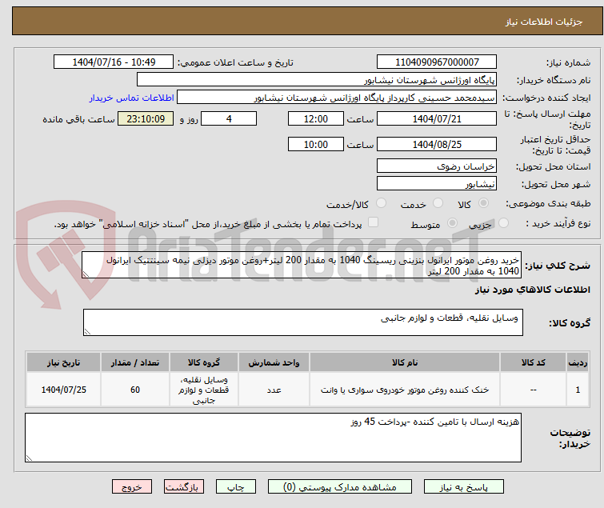Select the کالا radio button

click(x=483, y=203)
